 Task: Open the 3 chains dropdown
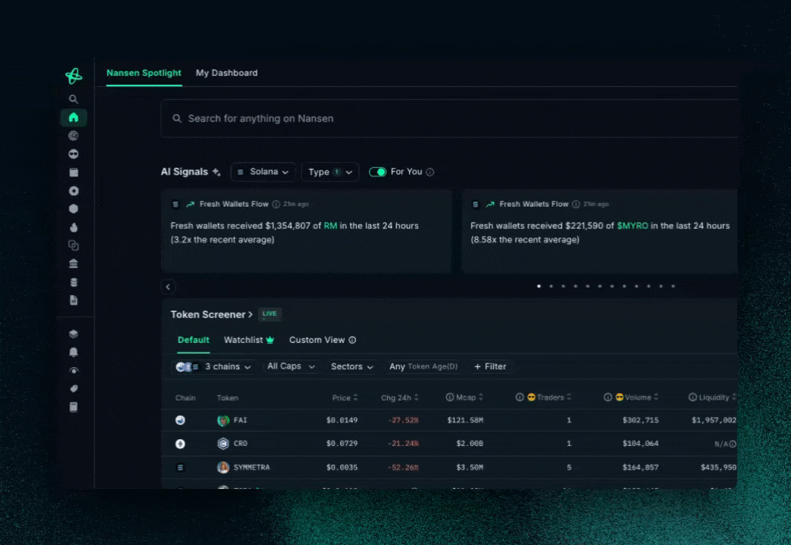pos(227,366)
